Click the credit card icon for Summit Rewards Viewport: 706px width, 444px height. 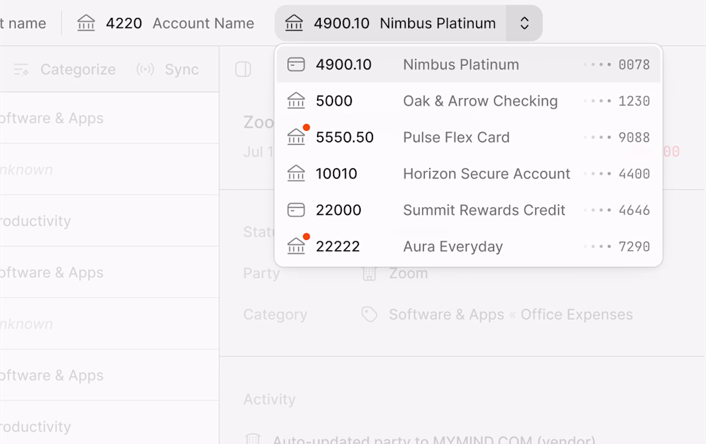tap(296, 210)
